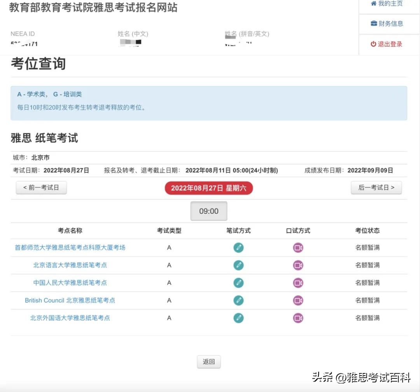Viewport: 420px width, 392px height.
Task: Select the camera icon for 北京外国语大学纸笔考点
Action: tap(297, 318)
